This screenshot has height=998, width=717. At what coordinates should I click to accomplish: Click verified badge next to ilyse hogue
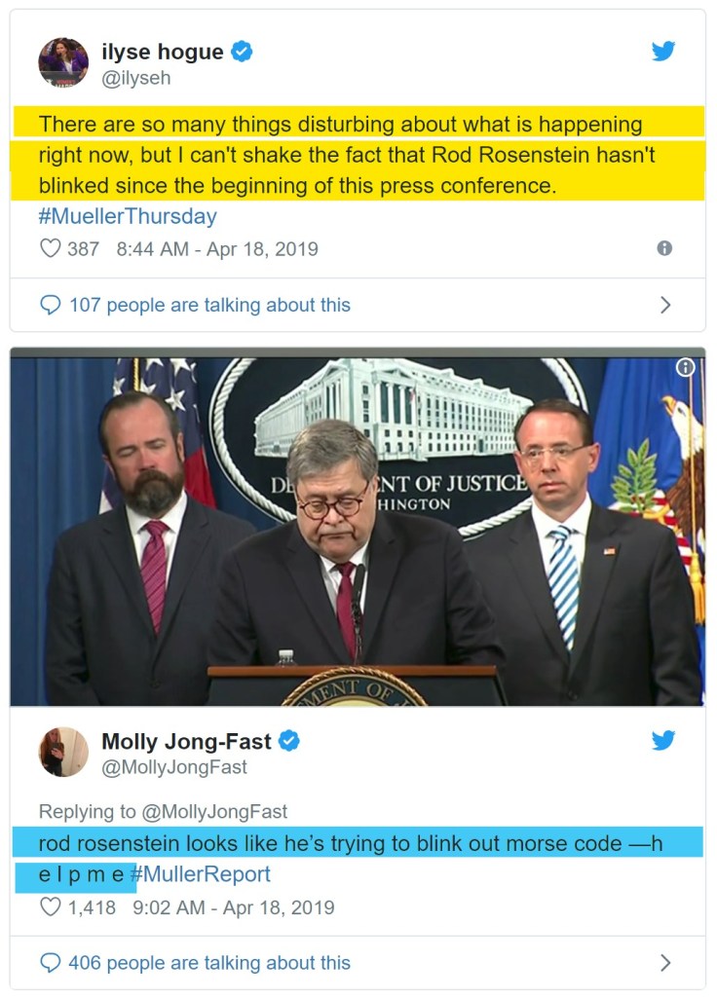[x=242, y=52]
